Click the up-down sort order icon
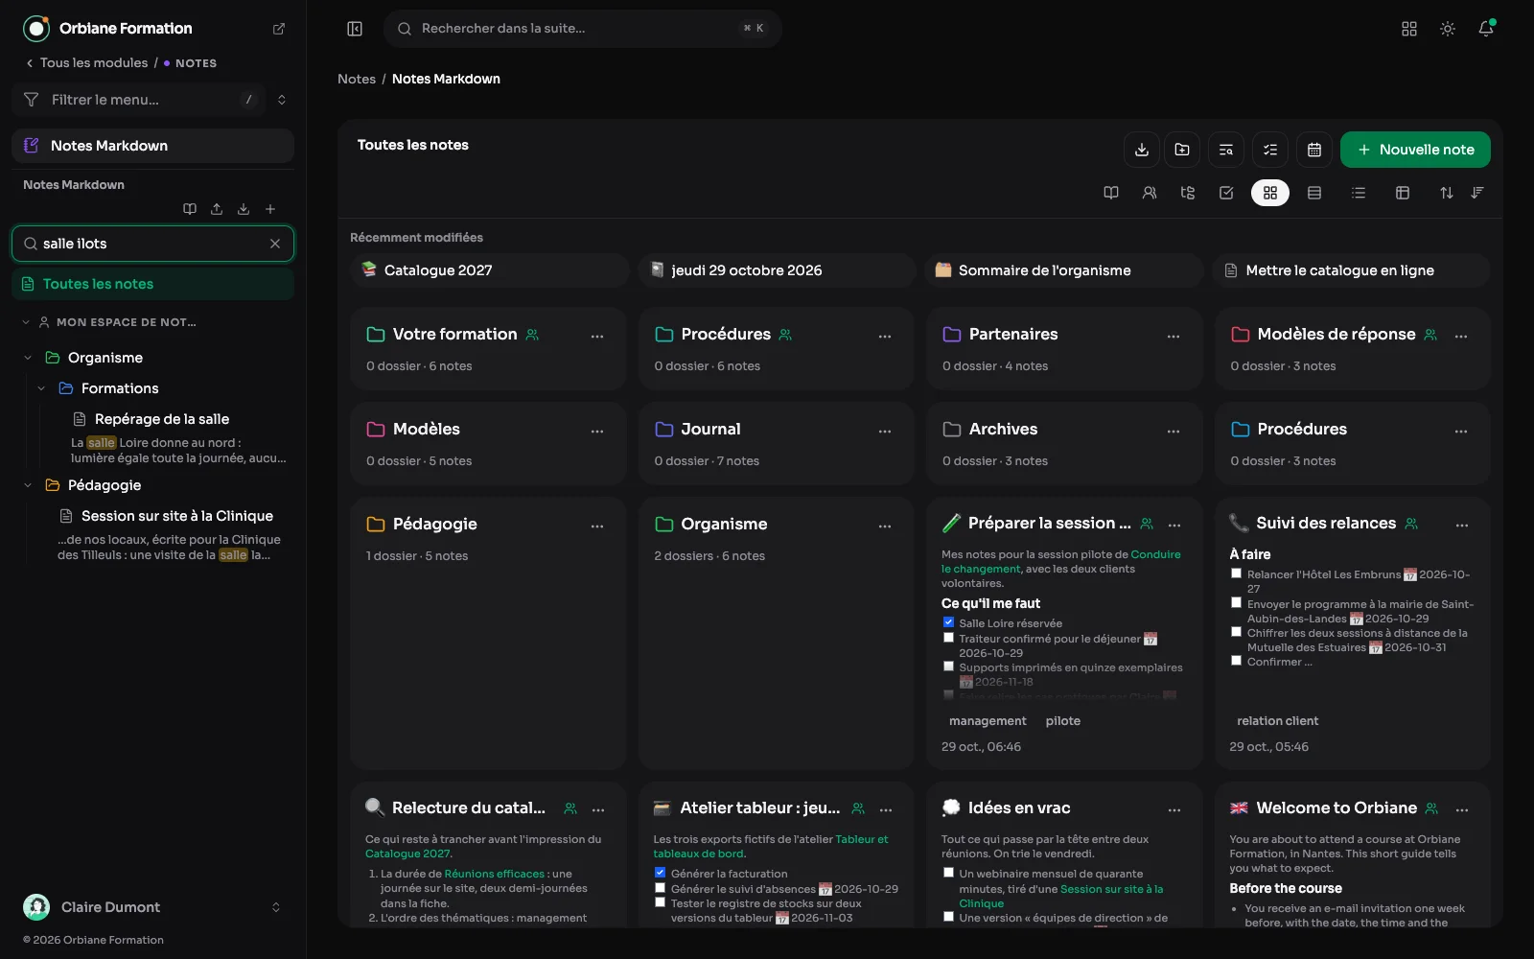This screenshot has width=1534, height=959. [x=1447, y=193]
